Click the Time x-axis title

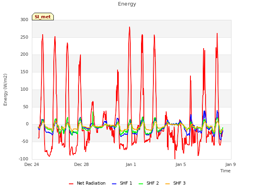[x=226, y=171]
